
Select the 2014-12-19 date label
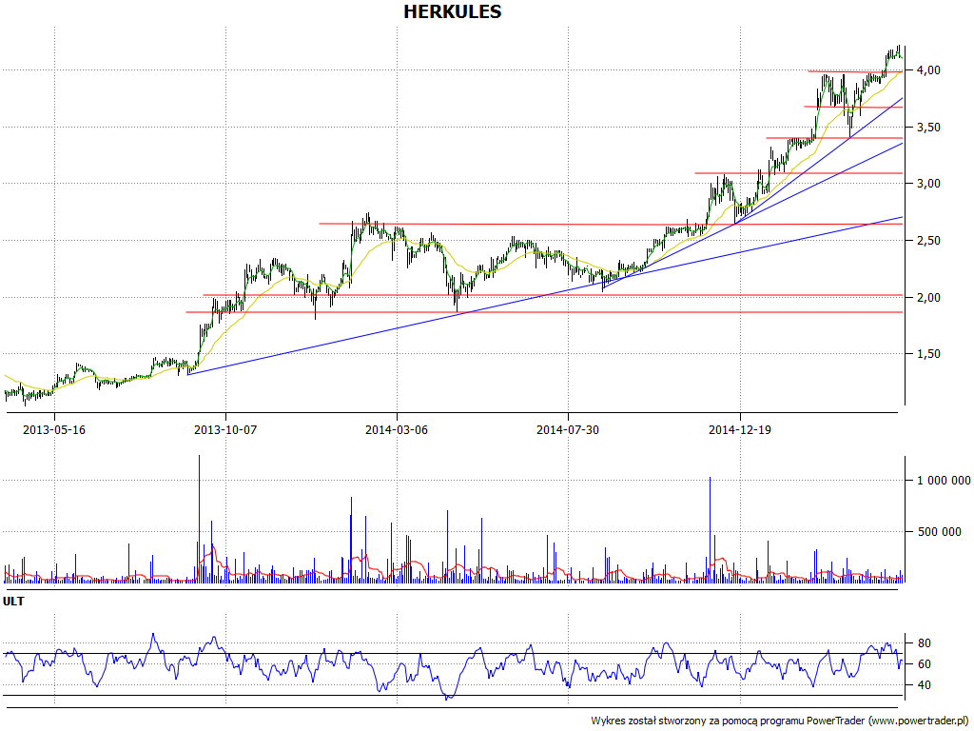point(740,429)
